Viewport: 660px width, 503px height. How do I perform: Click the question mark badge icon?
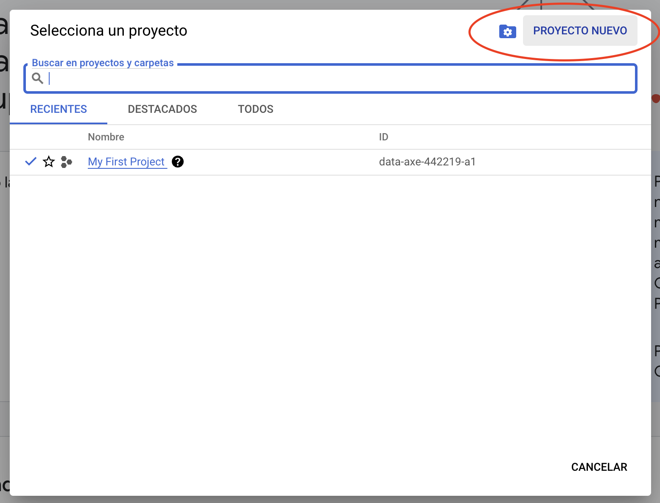coord(178,162)
